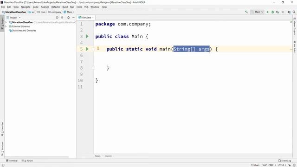
Task: Expand the MarathonClassOne tree node
Action: 6,22
